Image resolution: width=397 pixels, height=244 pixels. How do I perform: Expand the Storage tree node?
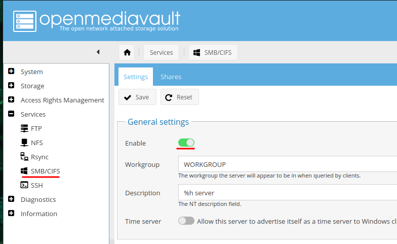pyautogui.click(x=11, y=85)
